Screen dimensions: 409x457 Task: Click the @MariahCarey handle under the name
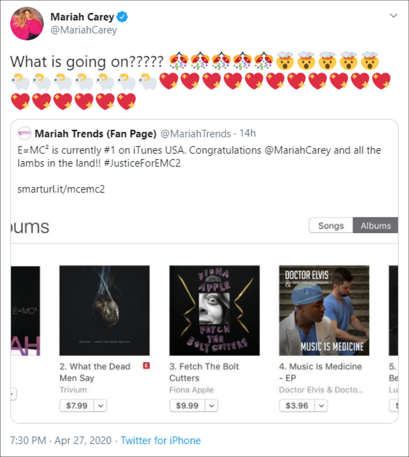click(x=84, y=30)
